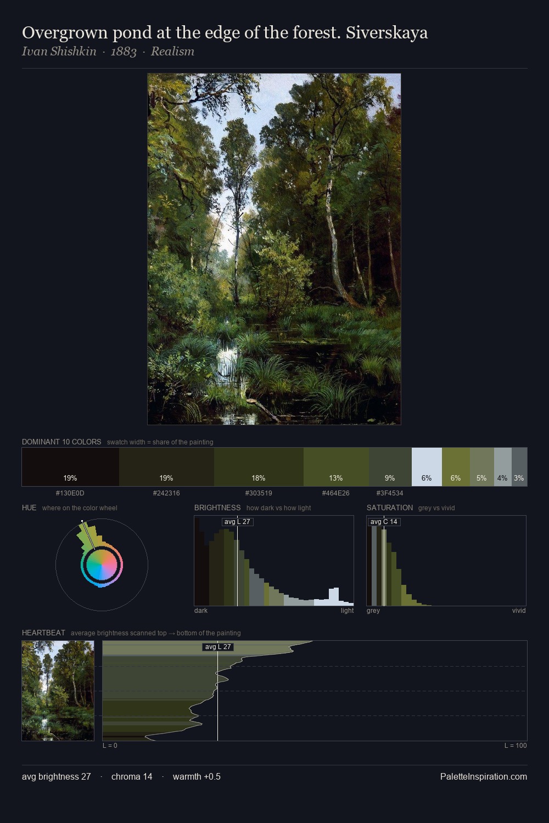Select the pale blue 6% swatch
This screenshot has height=823, width=549.
[x=427, y=467]
